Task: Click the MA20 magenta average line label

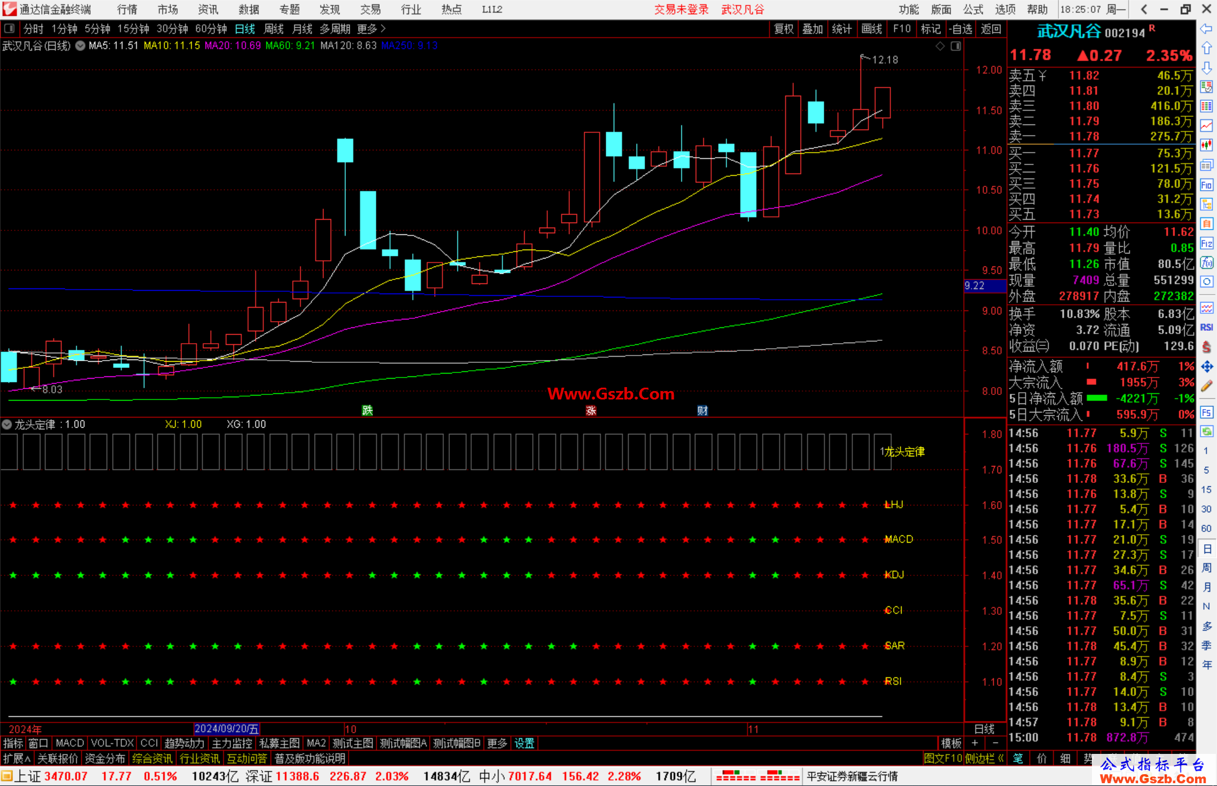Action: click(233, 46)
